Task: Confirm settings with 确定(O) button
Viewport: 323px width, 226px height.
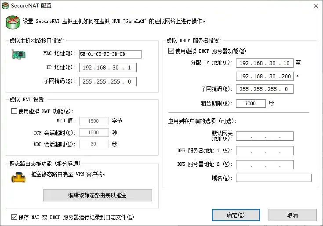Action: (236, 215)
